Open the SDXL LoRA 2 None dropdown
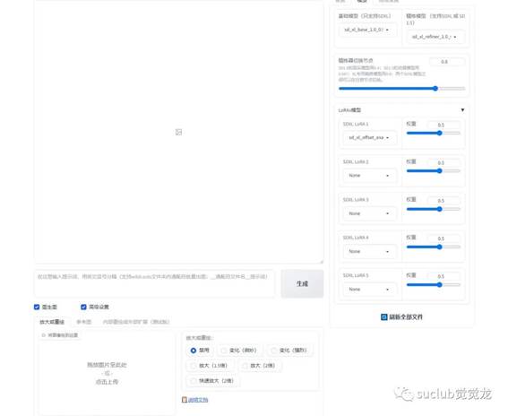Image resolution: width=508 pixels, height=416 pixels. (x=369, y=176)
